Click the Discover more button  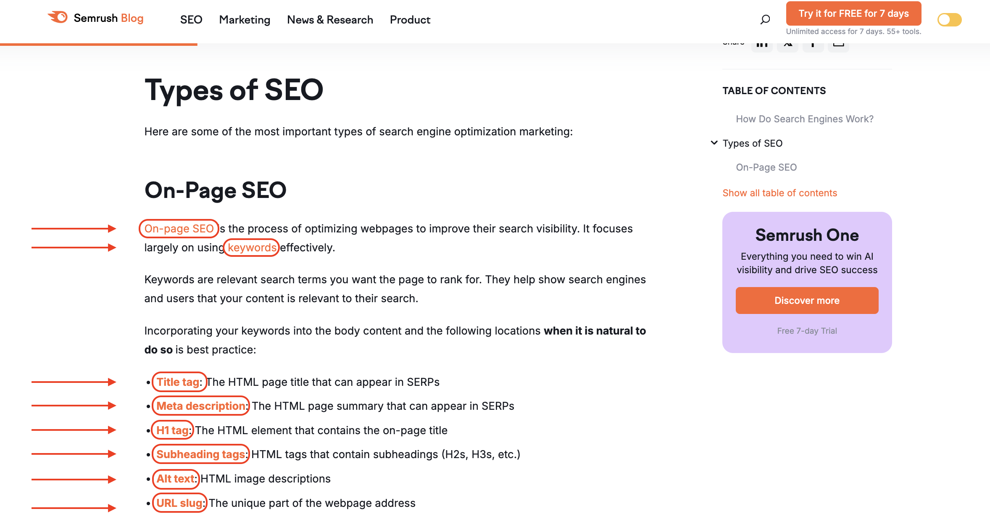coord(806,300)
